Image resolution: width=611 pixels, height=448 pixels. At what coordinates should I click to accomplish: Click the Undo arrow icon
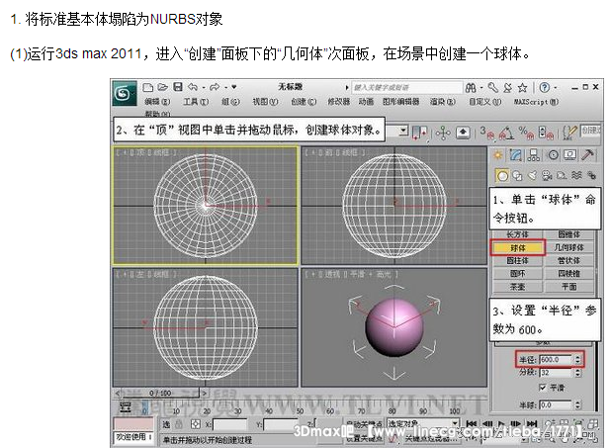(x=193, y=87)
